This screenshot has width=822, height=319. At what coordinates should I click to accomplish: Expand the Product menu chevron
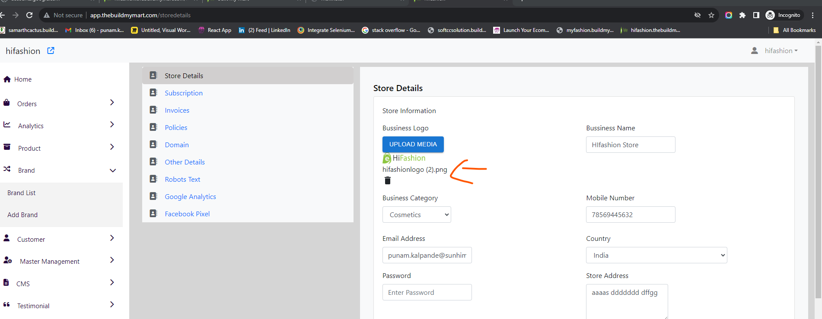pyautogui.click(x=112, y=147)
